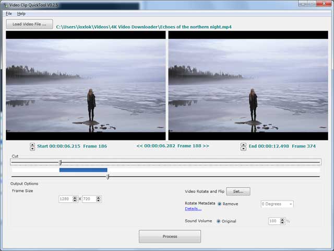Step back one frame with << arrows

pos(139,146)
